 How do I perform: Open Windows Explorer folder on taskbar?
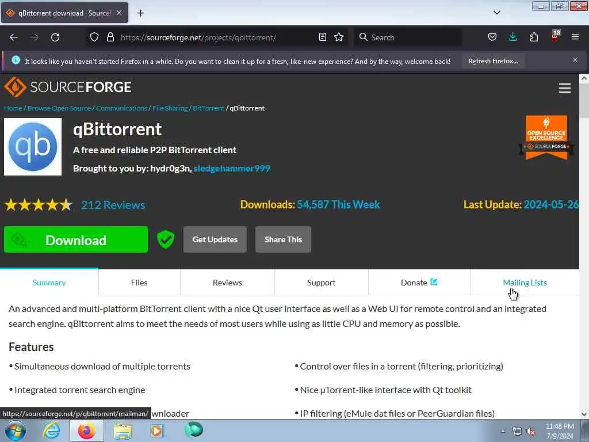click(123, 430)
